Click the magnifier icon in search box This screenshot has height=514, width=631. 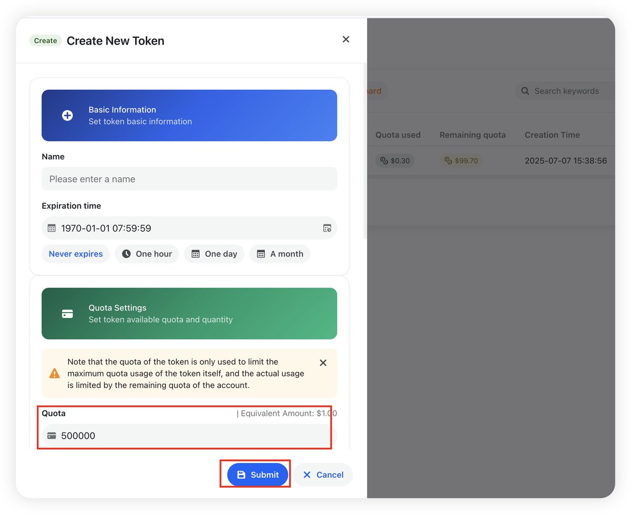tap(525, 91)
